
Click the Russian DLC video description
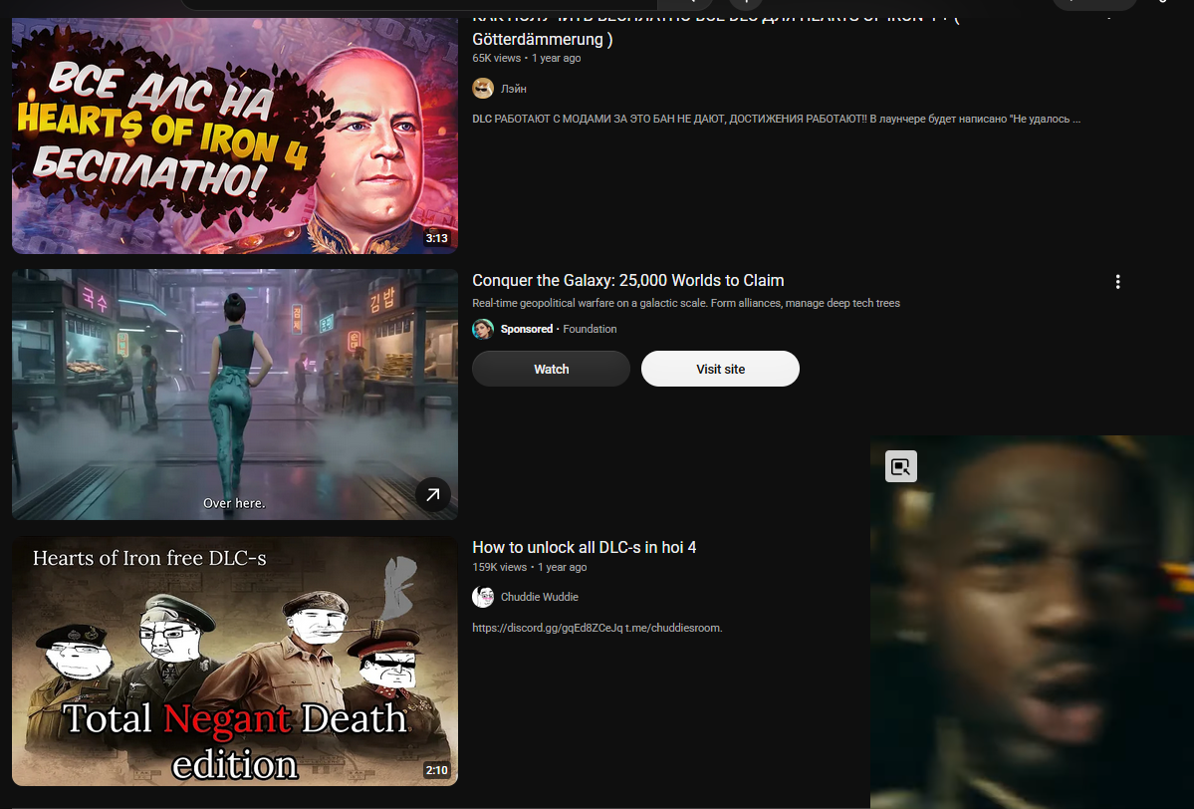tap(776, 119)
